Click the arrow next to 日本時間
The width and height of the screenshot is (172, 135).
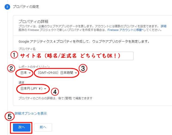[x=76, y=73]
